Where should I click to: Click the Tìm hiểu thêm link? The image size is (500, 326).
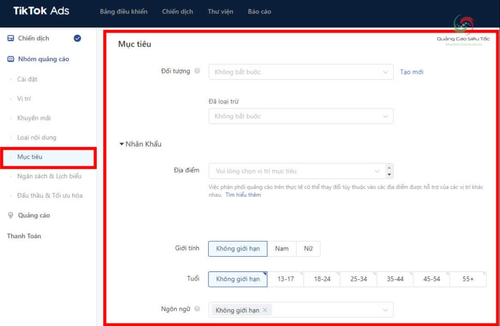243,195
